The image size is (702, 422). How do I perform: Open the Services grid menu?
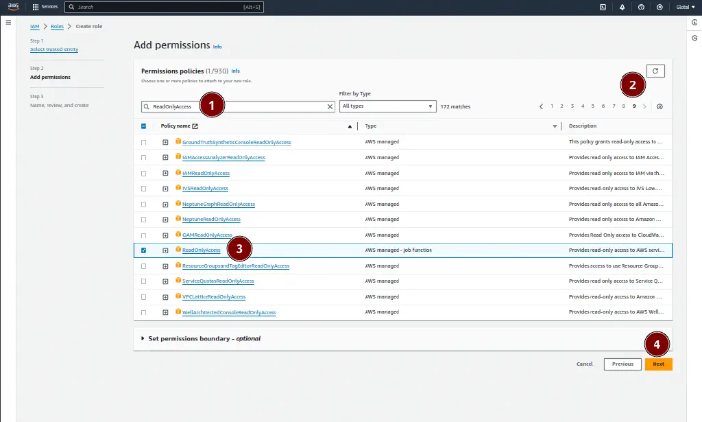click(45, 7)
